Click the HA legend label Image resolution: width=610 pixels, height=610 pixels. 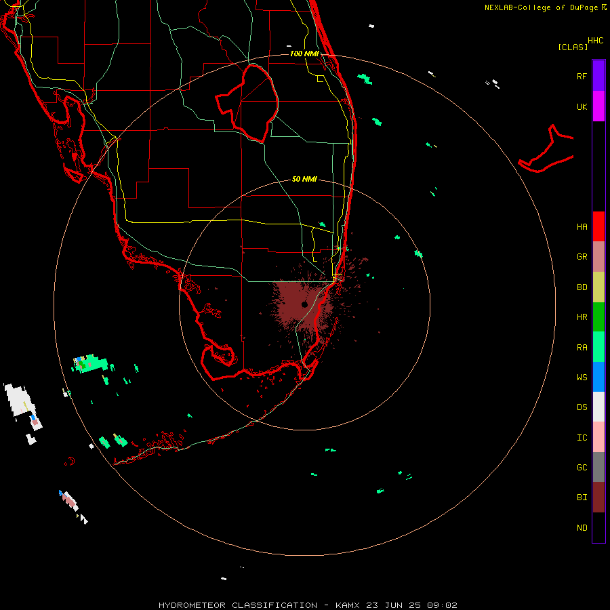click(x=582, y=226)
